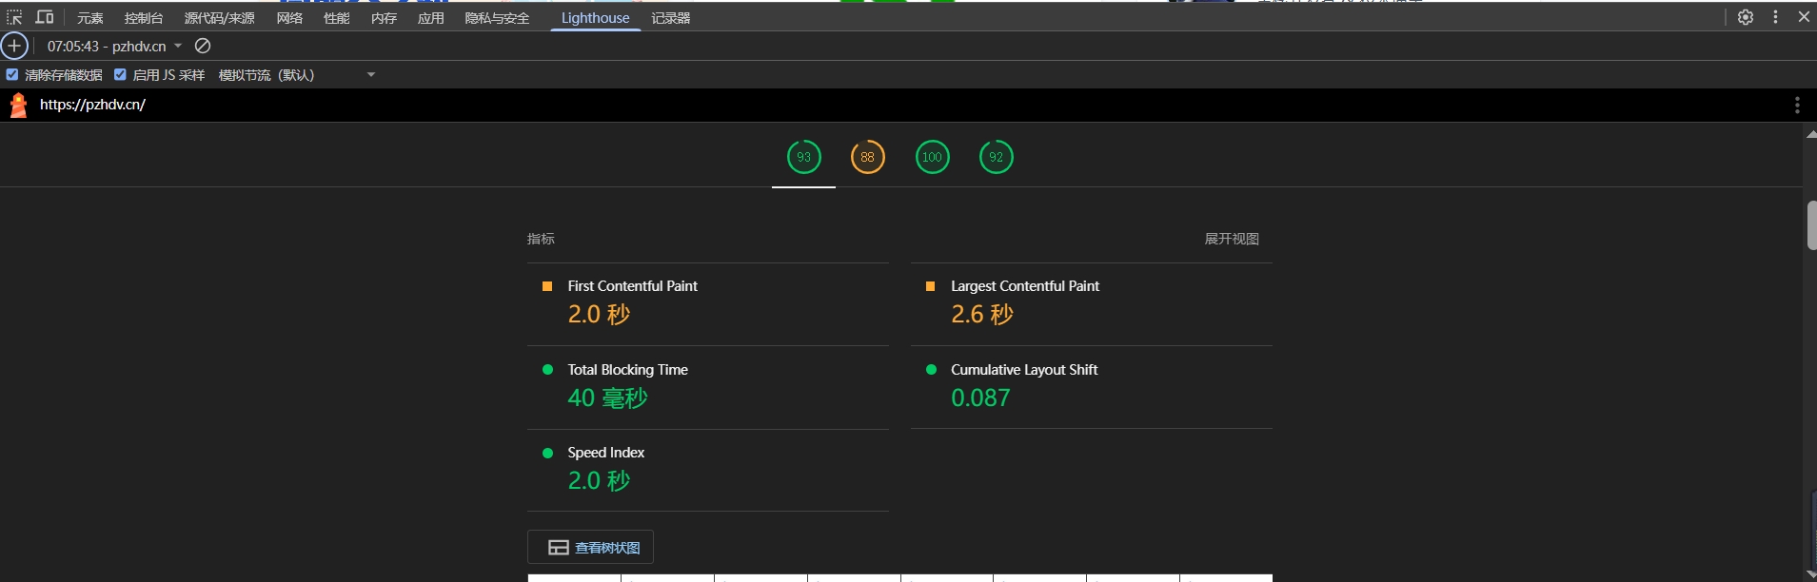Screen dimensions: 1817x582
Task: Click the 查看树状图 button
Action: pos(590,547)
